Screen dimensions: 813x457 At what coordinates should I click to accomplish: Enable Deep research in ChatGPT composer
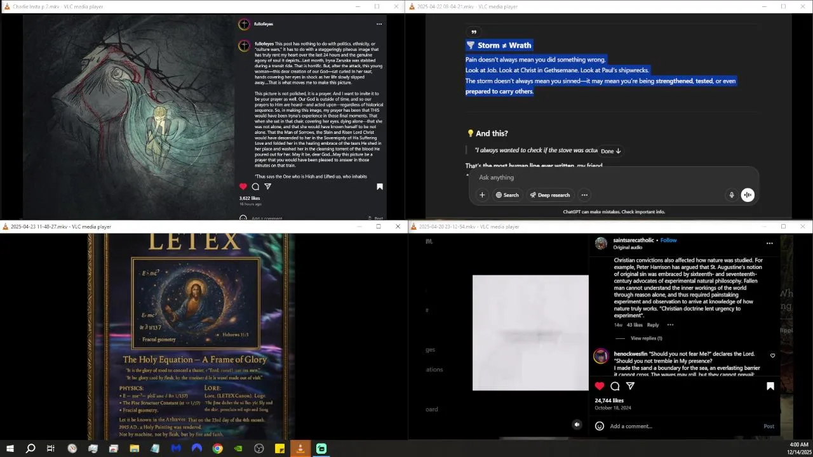(549, 195)
